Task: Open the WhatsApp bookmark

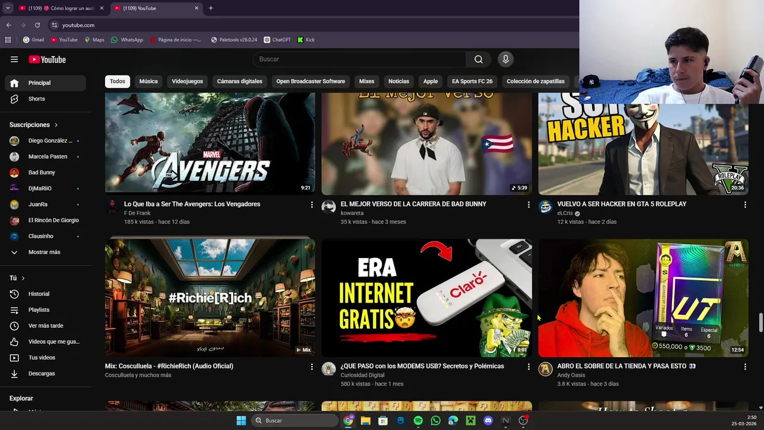Action: [x=127, y=40]
